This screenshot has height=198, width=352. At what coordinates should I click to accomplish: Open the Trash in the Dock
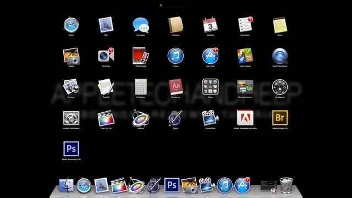click(286, 185)
